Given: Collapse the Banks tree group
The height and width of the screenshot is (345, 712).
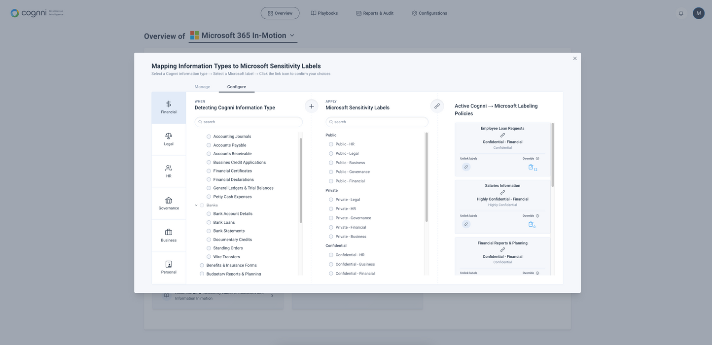Looking at the screenshot, I should 196,205.
